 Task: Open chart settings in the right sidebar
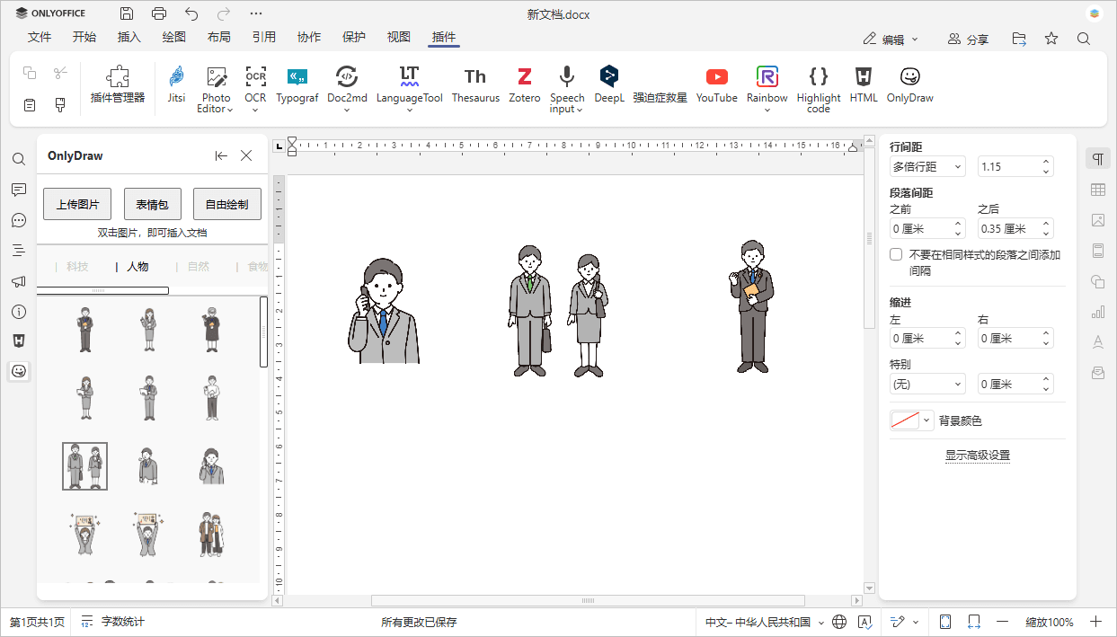1097,312
